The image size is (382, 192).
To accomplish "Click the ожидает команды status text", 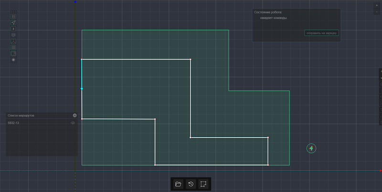I will 274,18.
